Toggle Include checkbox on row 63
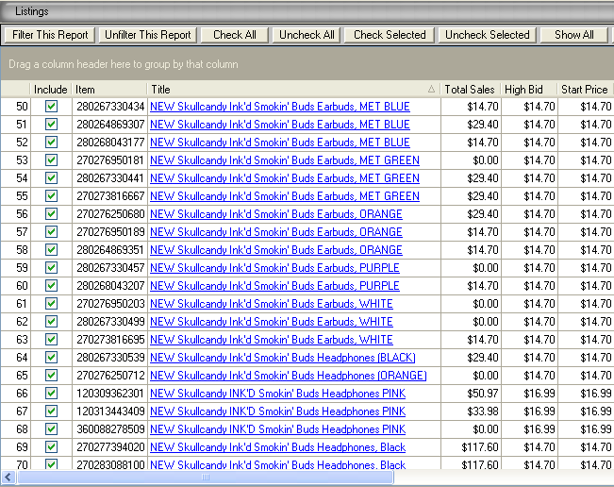 click(51, 339)
